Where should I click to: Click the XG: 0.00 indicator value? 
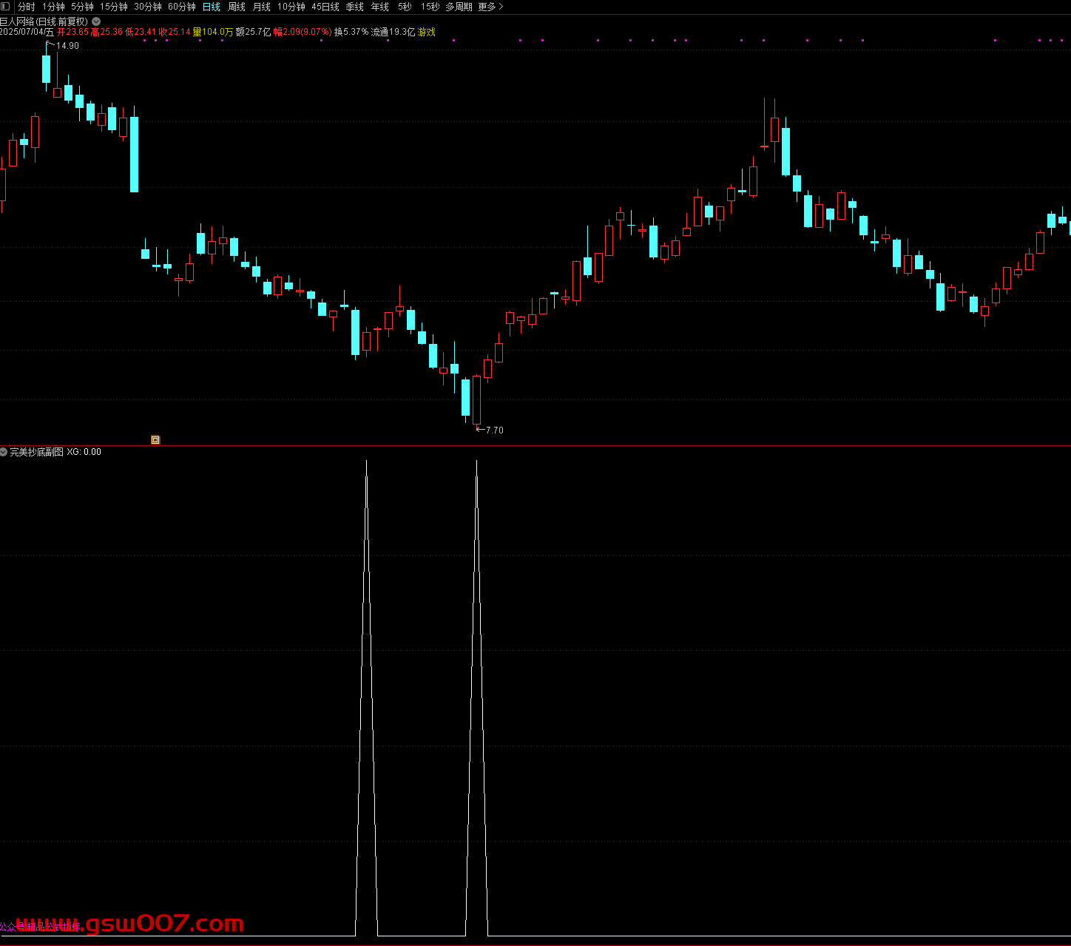point(84,452)
